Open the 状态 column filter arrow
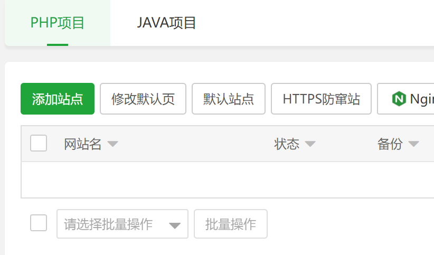The width and height of the screenshot is (434, 255). click(310, 144)
